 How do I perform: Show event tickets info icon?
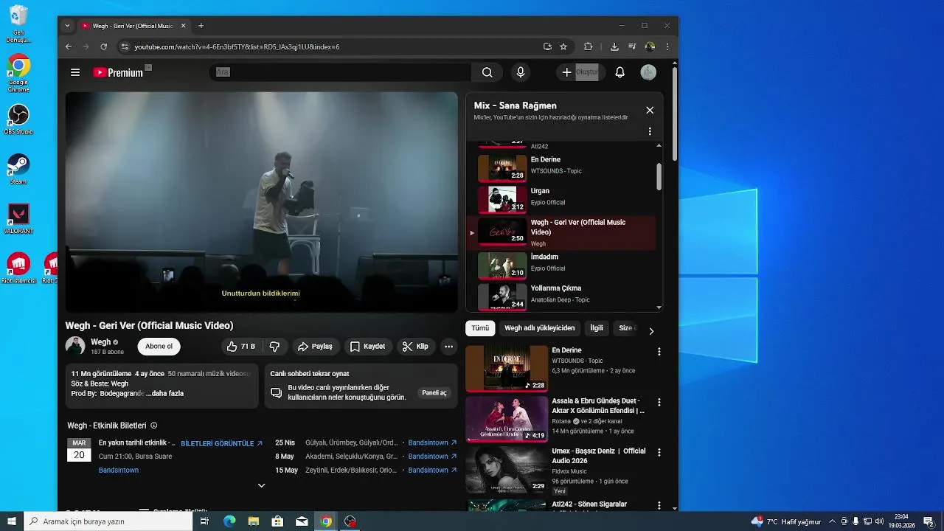153,426
